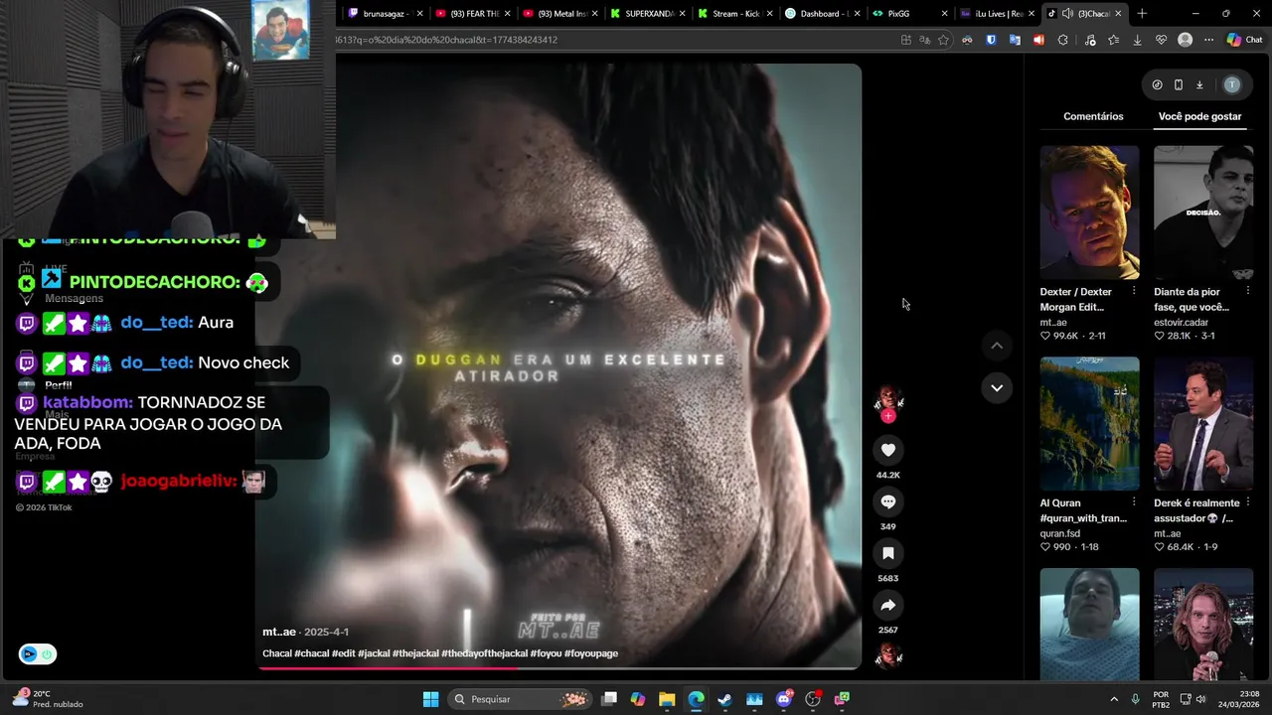The height and width of the screenshot is (715, 1272).
Task: Open Diante da pior fase video thumbnail
Action: (1203, 213)
